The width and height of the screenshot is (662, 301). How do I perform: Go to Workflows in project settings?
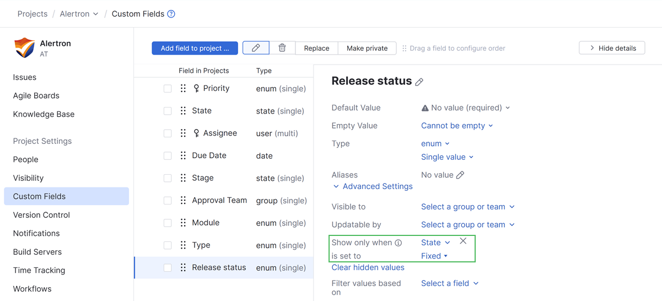coord(32,289)
